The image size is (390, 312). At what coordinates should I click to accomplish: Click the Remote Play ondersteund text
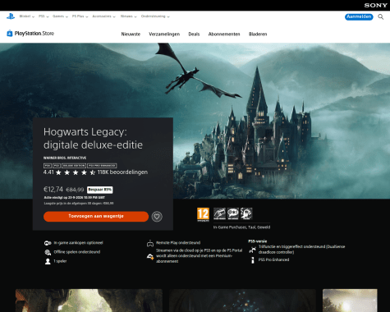[178, 243]
